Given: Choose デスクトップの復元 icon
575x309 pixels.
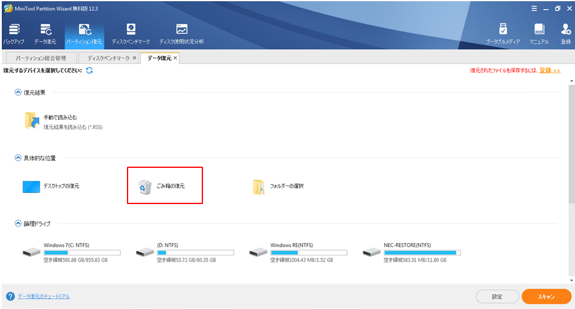Looking at the screenshot, I should 31,186.
